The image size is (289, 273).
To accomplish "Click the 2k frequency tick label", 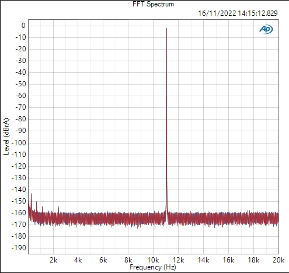I will 53,260.
